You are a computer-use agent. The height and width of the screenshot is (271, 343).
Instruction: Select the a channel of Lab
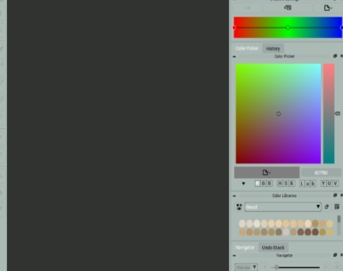tap(308, 183)
